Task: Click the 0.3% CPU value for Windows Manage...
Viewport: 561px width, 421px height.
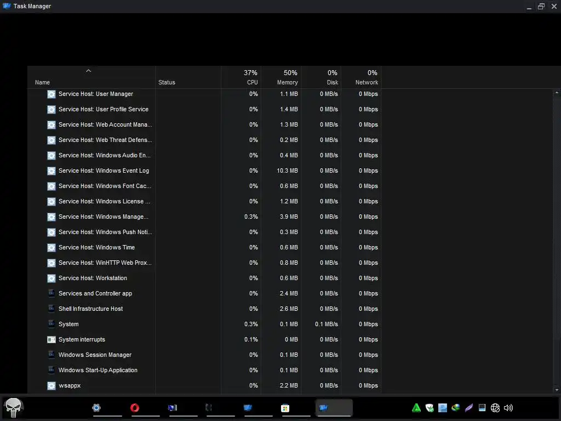Action: coord(251,217)
